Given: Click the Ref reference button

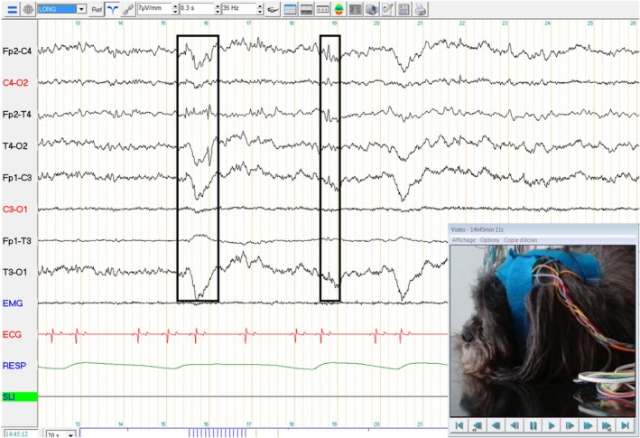Looking at the screenshot, I should click(97, 9).
